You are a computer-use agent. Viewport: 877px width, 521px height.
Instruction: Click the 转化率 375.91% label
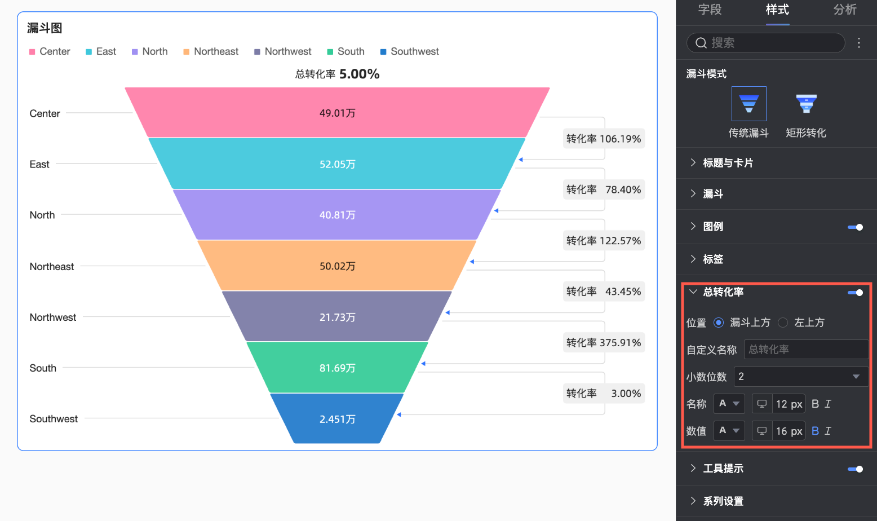coord(604,342)
